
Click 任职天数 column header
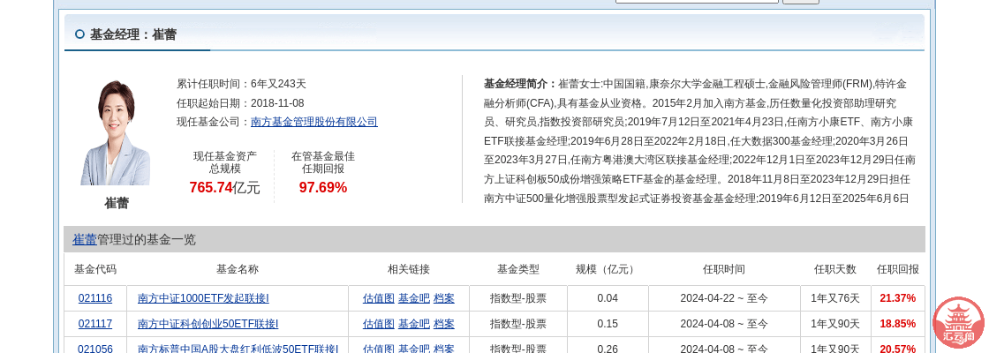point(835,269)
